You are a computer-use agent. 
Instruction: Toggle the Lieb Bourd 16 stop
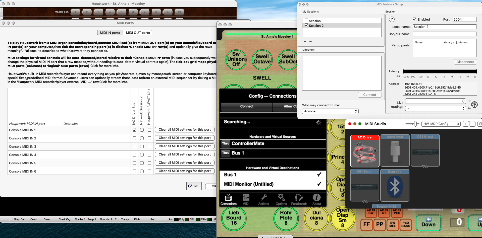coord(234,218)
